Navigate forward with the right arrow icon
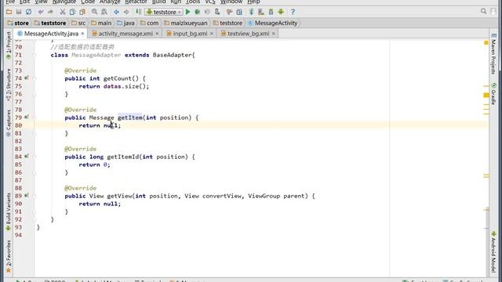Viewport: 502px width, 282px height. point(126,13)
